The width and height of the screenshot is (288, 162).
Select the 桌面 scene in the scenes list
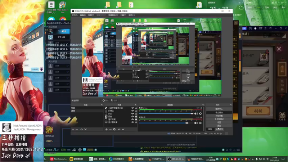point(87,111)
